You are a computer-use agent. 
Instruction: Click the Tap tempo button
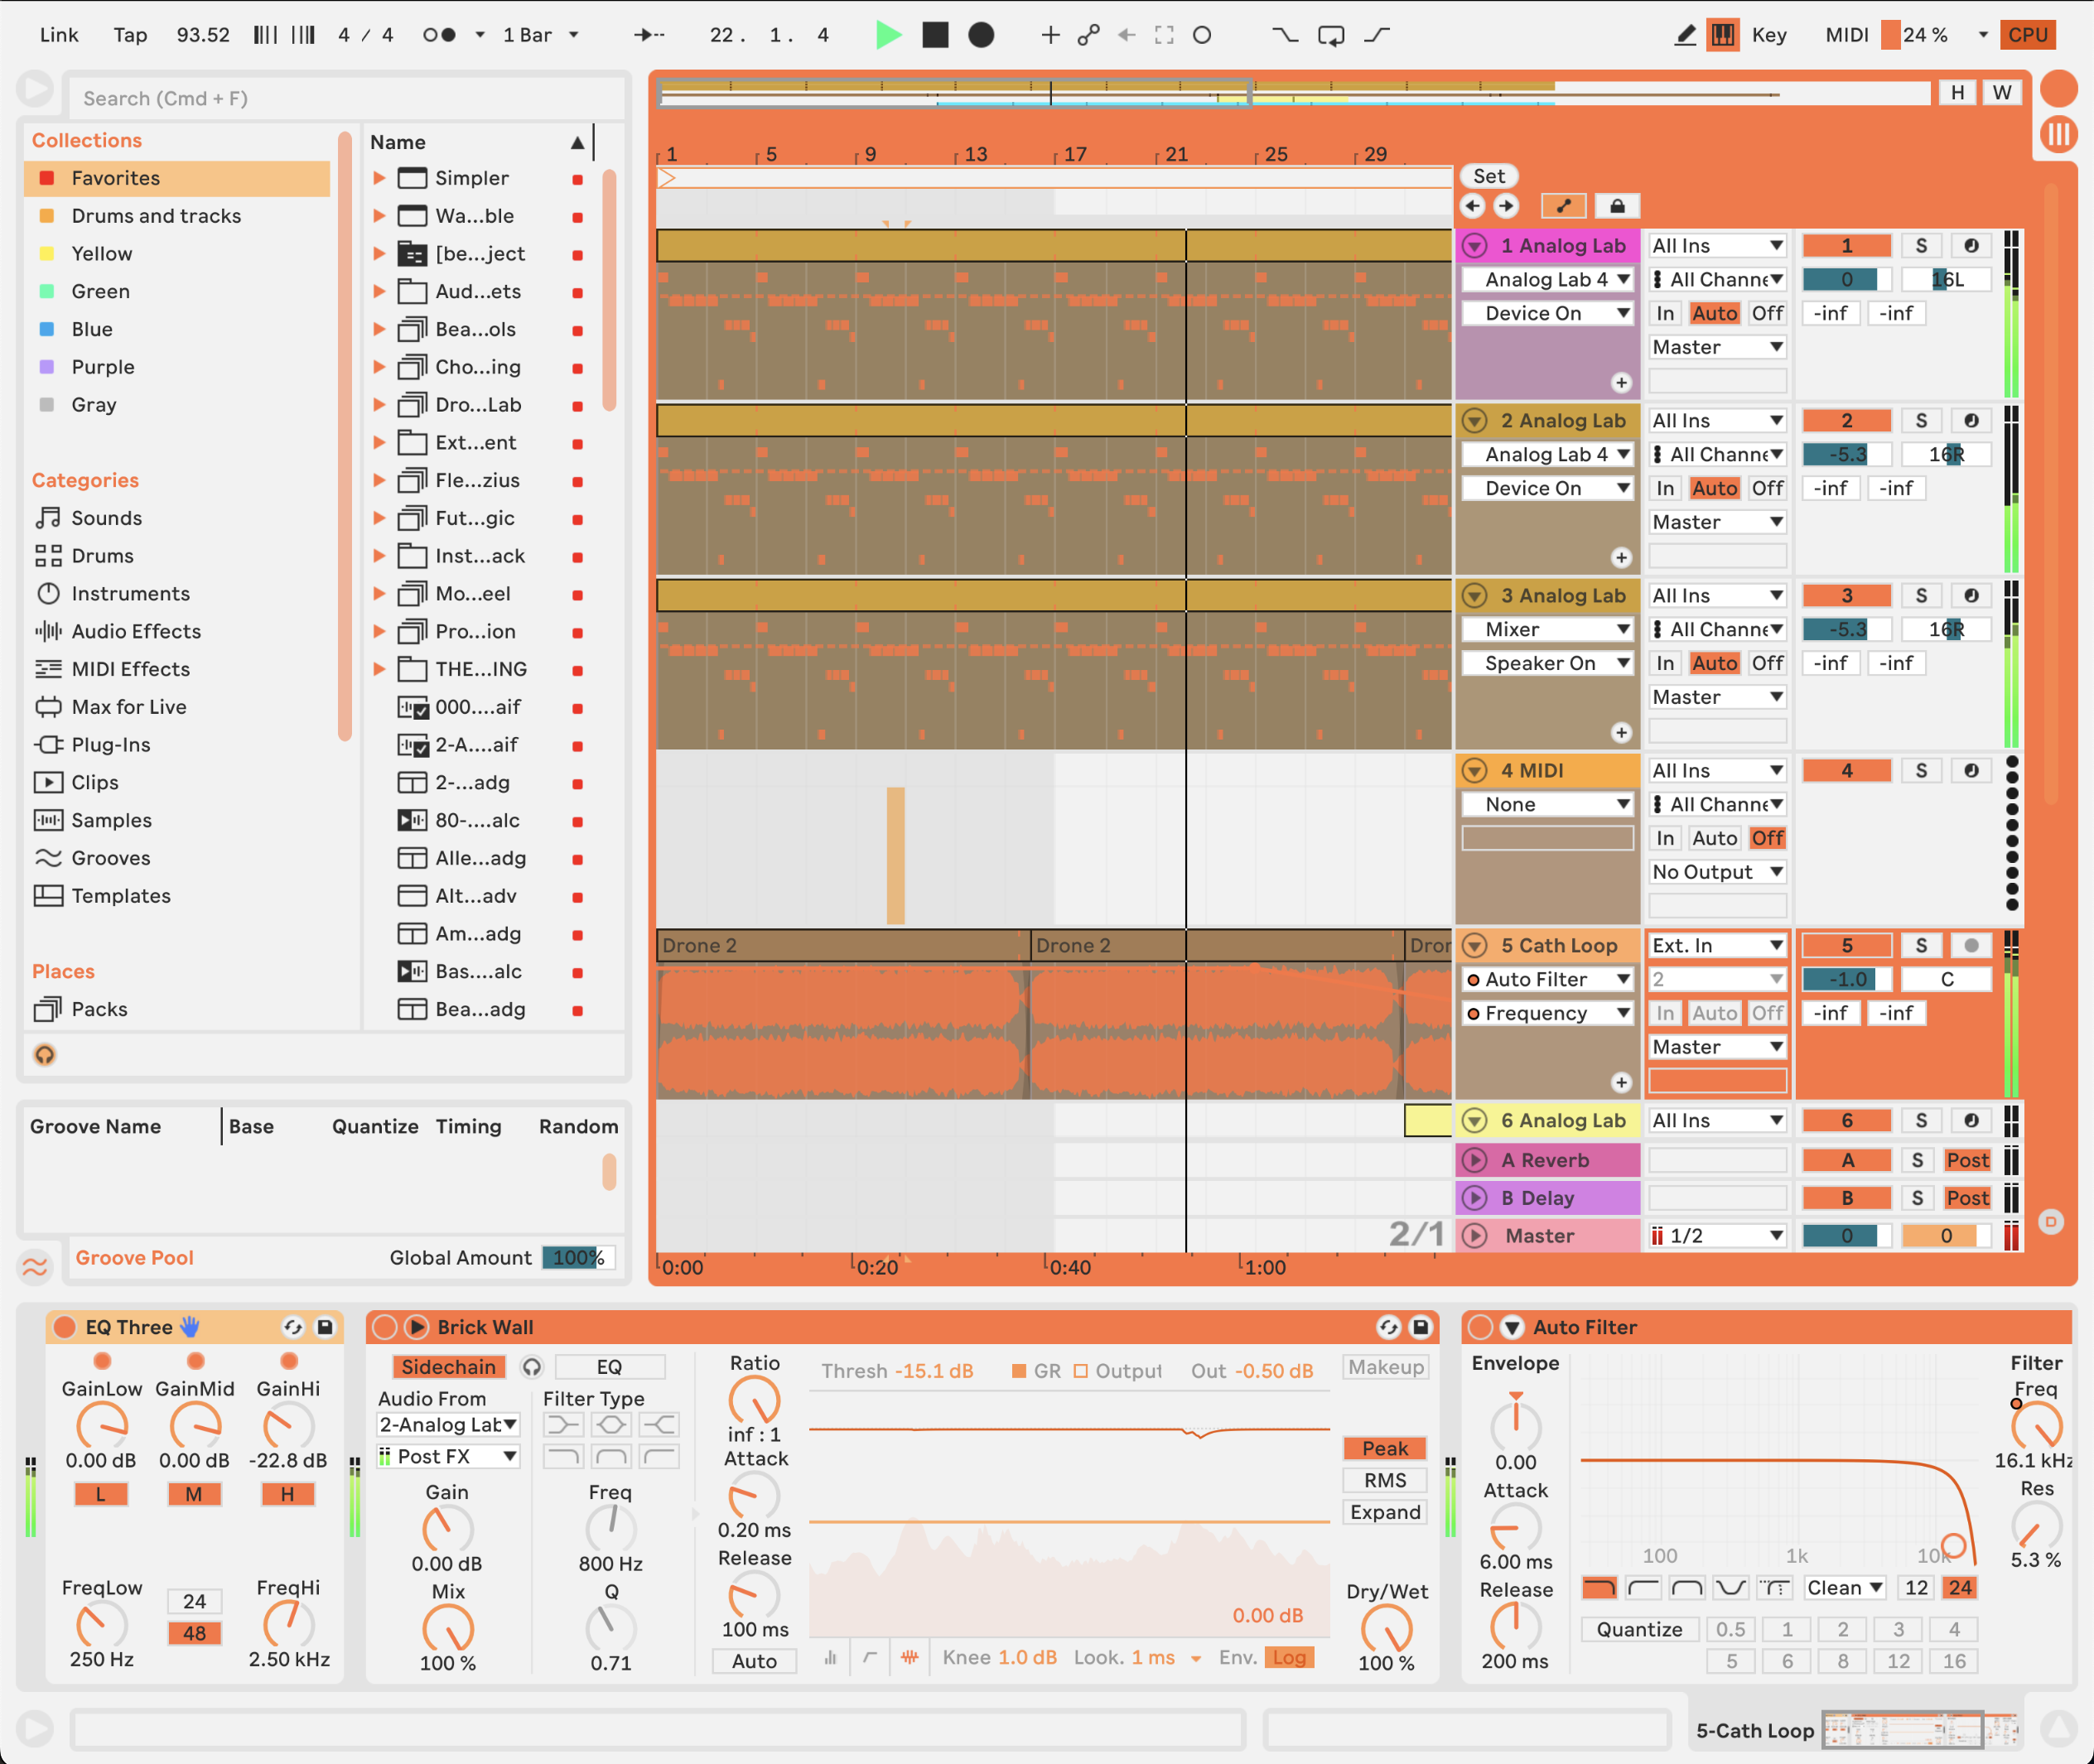point(130,35)
